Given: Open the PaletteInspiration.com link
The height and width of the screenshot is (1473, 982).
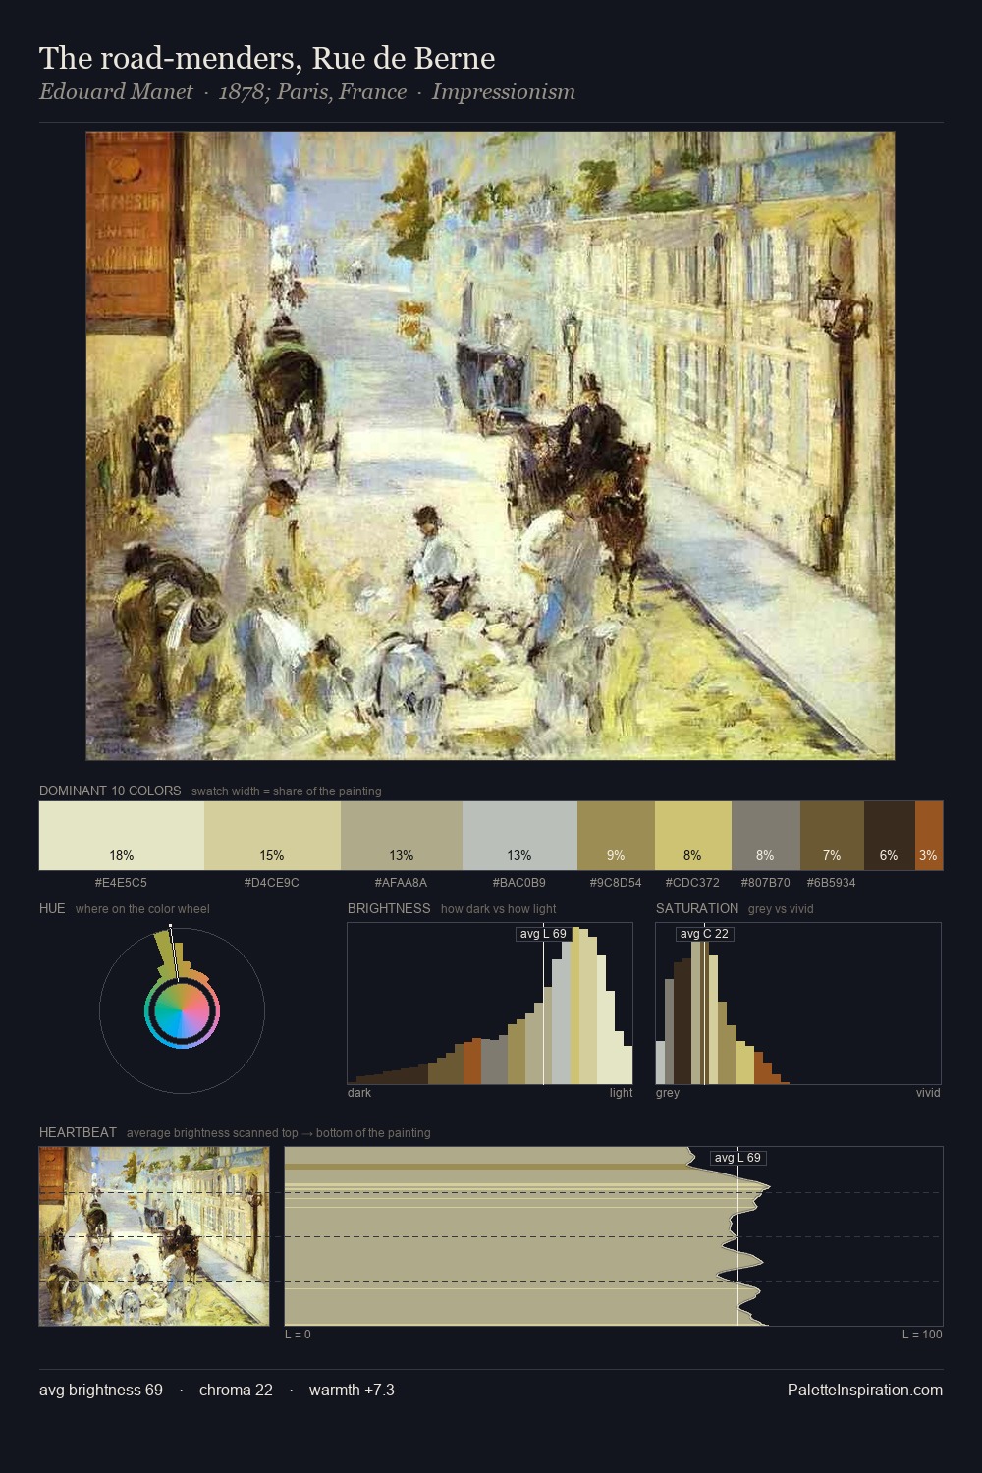Looking at the screenshot, I should [865, 1390].
